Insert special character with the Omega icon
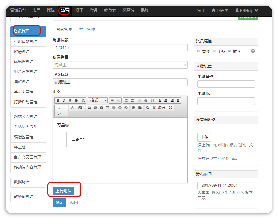 tap(120, 108)
